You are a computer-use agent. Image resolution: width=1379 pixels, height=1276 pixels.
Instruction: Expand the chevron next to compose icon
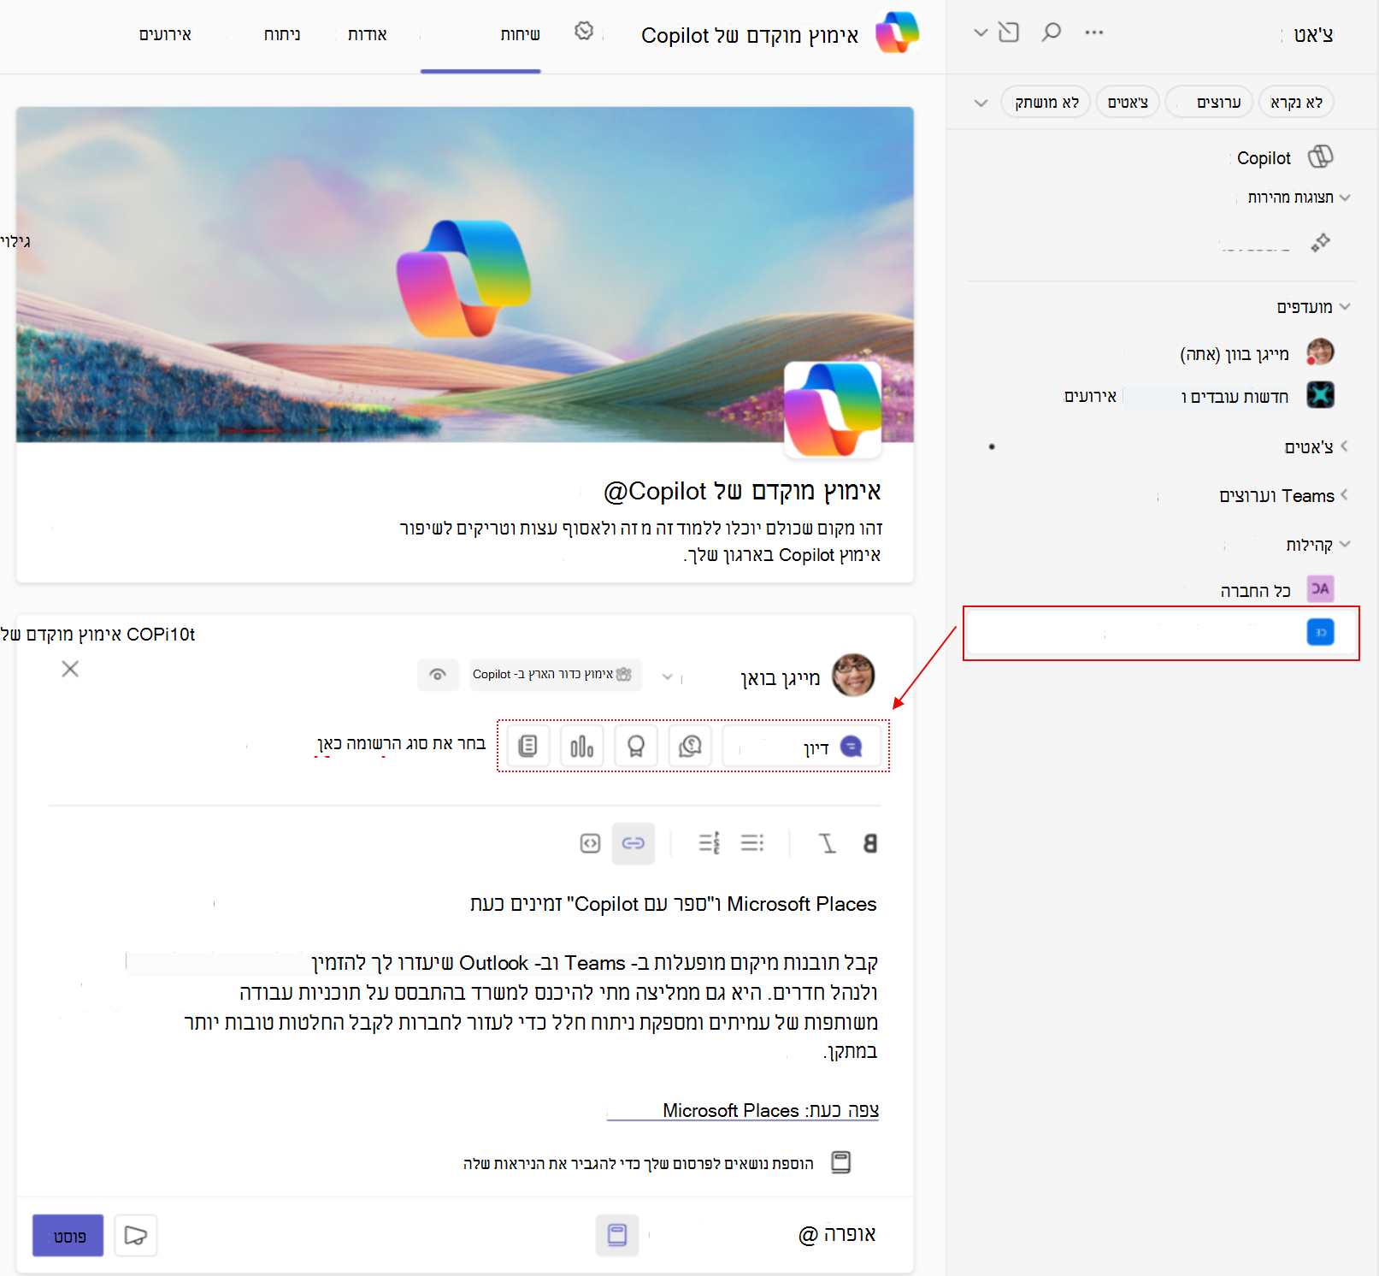[x=981, y=32]
